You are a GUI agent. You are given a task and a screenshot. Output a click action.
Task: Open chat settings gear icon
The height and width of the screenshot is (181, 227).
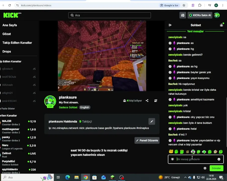[x=205, y=168]
